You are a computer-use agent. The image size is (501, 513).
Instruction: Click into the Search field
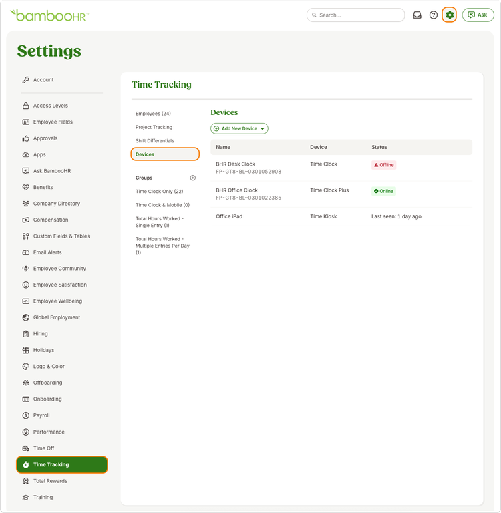tap(355, 15)
